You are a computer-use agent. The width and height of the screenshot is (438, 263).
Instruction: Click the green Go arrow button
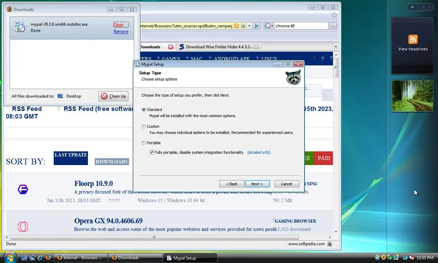pos(257,26)
